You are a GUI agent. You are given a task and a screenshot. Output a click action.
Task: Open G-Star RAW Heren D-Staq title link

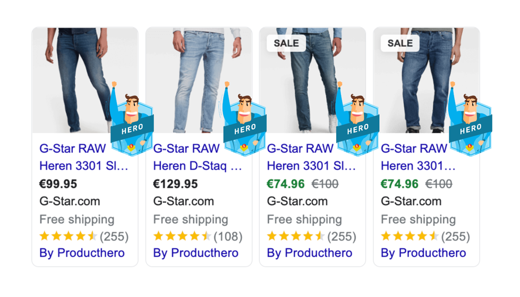coord(198,157)
